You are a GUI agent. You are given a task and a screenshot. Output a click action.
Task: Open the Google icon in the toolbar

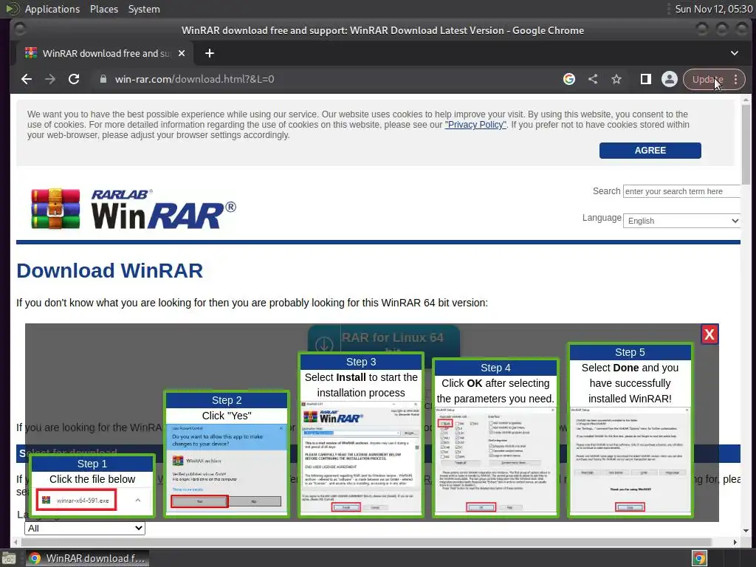point(569,79)
